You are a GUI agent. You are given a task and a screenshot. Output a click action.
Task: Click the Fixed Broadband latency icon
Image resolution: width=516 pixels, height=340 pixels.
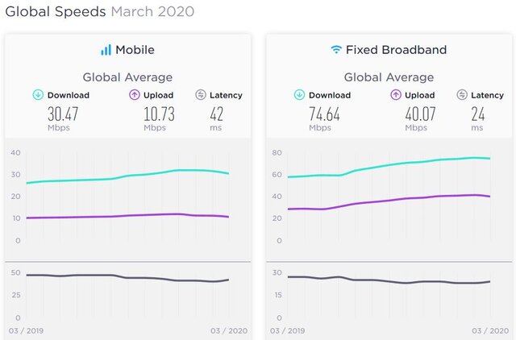pyautogui.click(x=462, y=95)
